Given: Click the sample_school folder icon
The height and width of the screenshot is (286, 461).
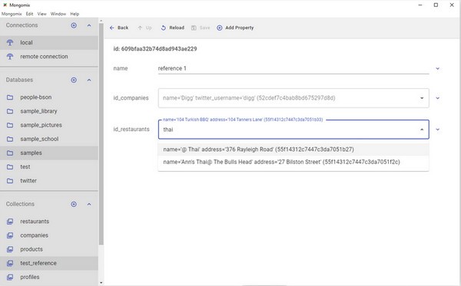Looking at the screenshot, I should click(10, 139).
